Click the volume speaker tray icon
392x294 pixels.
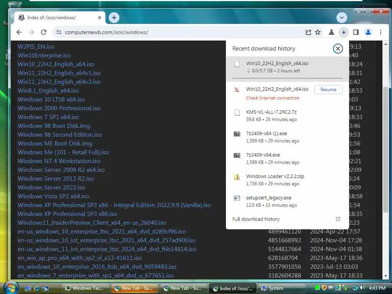[x=363, y=288]
